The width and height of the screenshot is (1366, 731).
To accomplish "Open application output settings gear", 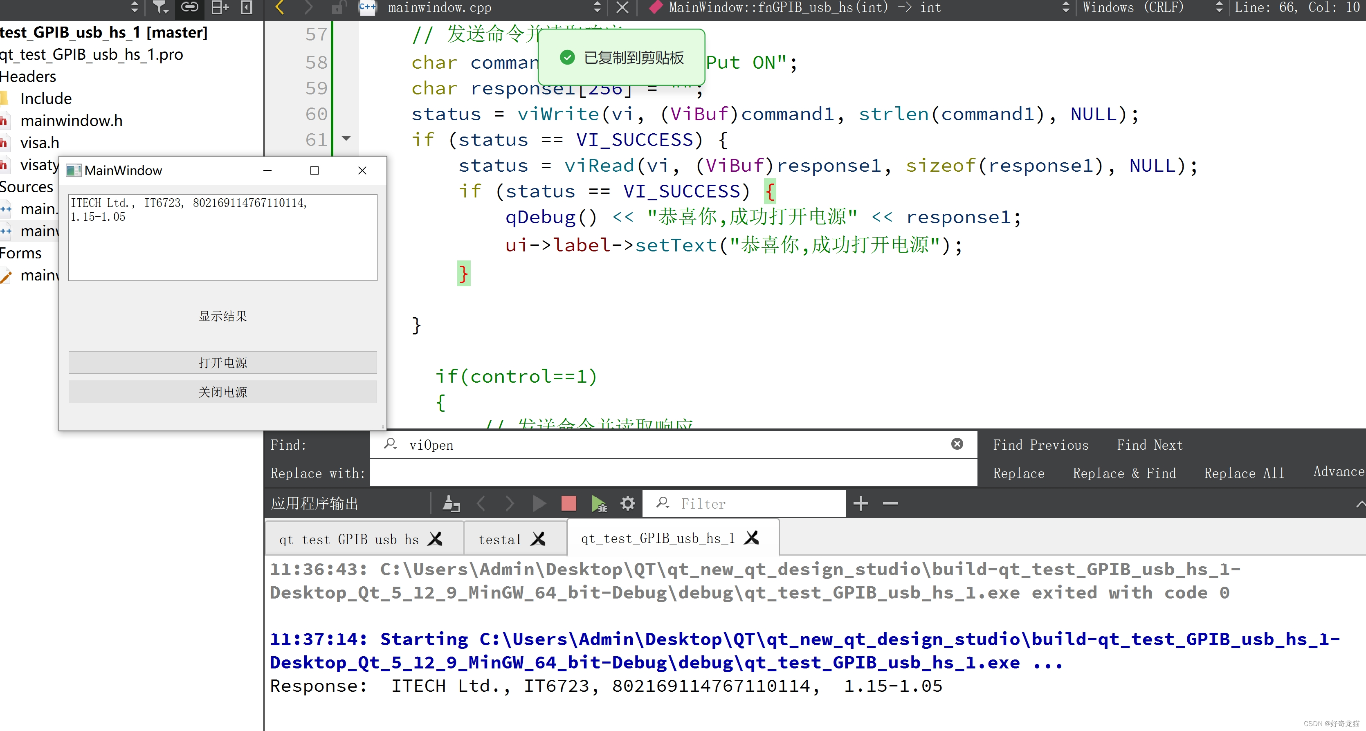I will [x=627, y=503].
